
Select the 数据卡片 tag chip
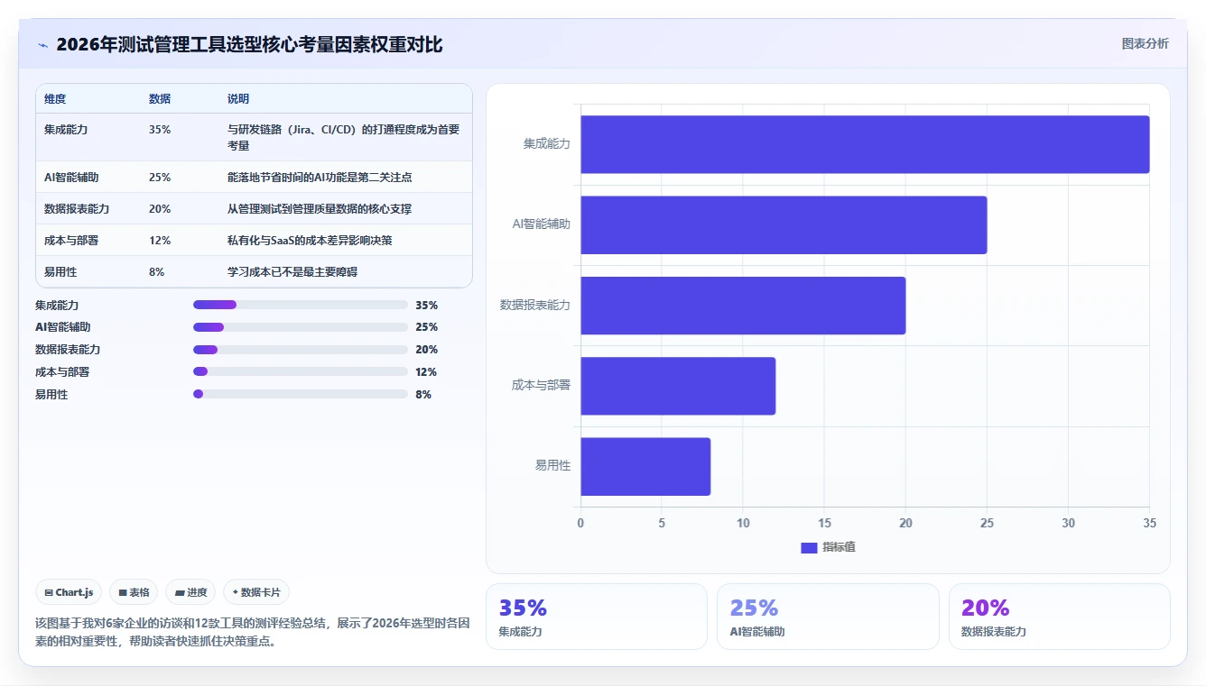point(256,592)
